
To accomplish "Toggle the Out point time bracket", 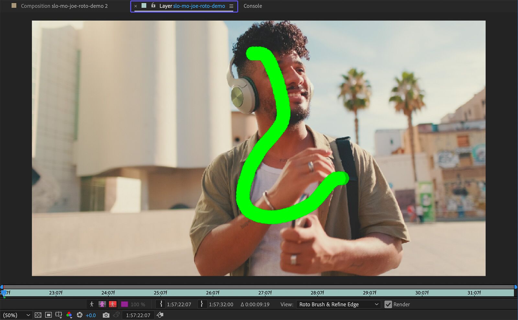I will 202,304.
